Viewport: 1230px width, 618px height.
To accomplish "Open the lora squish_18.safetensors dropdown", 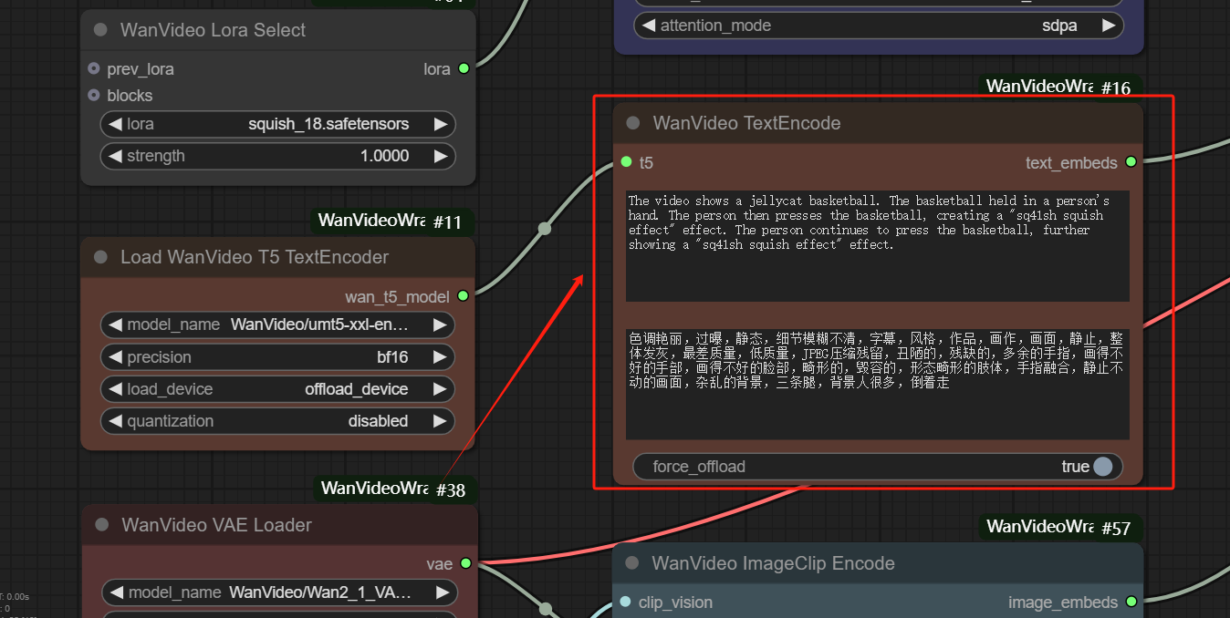I will tap(277, 124).
